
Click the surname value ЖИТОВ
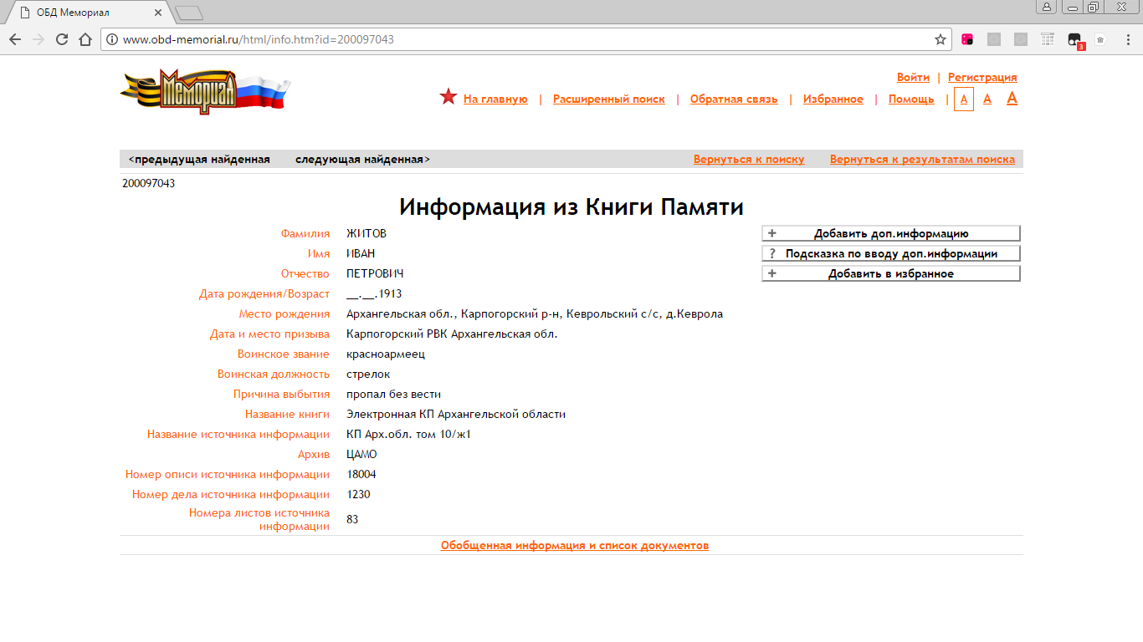366,234
